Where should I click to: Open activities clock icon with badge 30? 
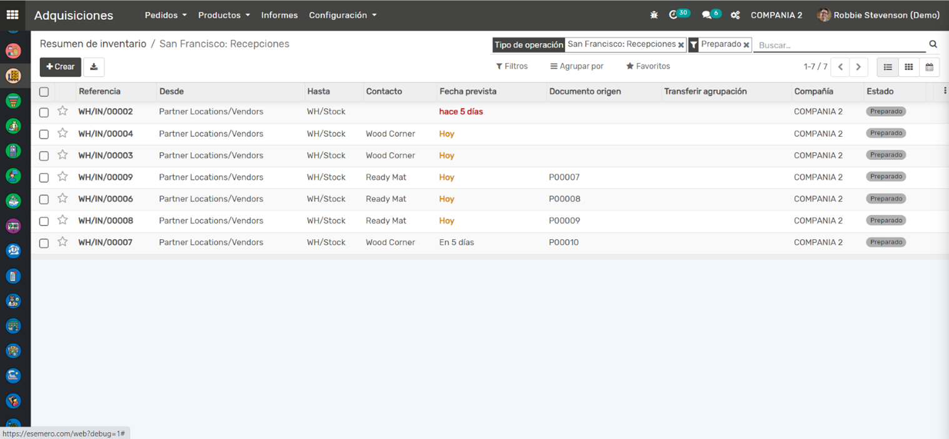coord(673,15)
